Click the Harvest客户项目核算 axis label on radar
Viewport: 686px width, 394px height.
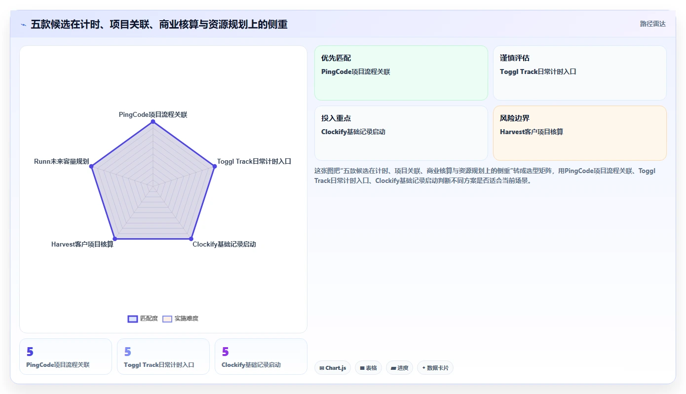[82, 244]
